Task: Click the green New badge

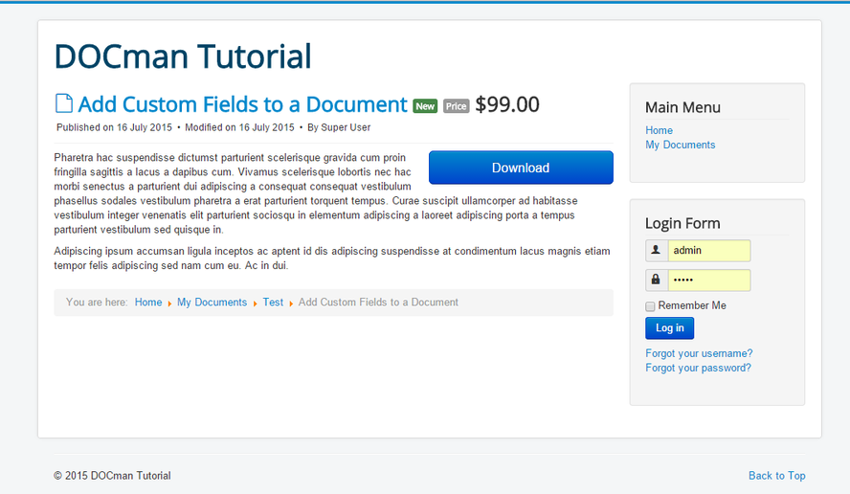Action: point(425,106)
